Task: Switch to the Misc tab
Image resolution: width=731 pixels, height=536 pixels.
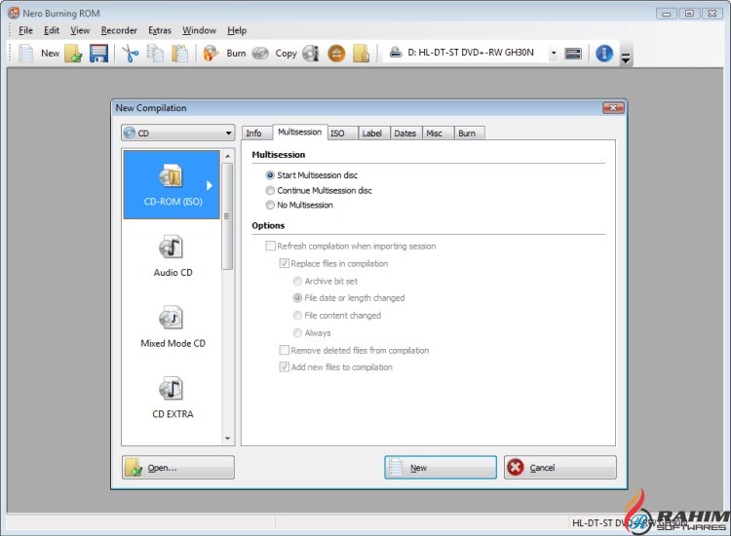Action: click(x=438, y=134)
